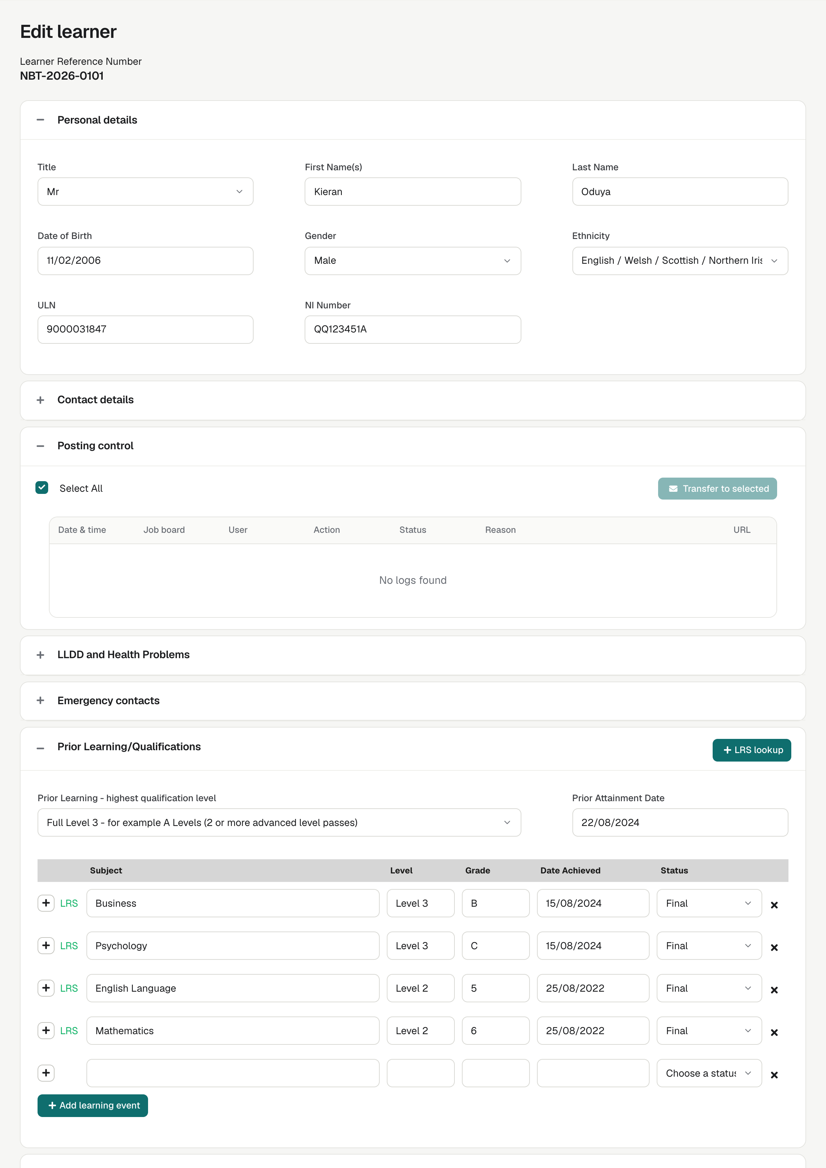Viewport: 826px width, 1168px height.
Task: Open Status dropdown for Business row
Action: (x=709, y=903)
